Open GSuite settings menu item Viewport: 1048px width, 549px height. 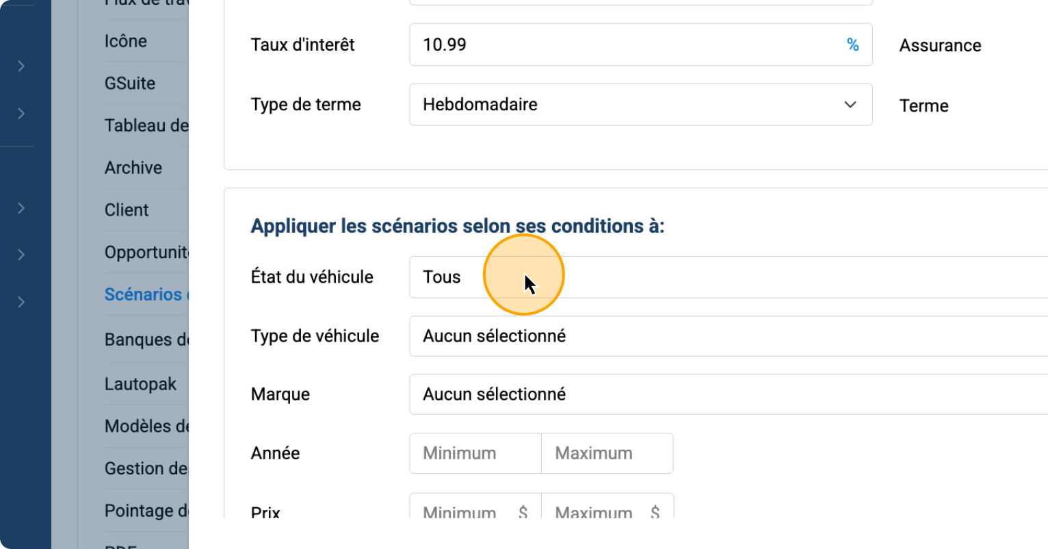130,84
